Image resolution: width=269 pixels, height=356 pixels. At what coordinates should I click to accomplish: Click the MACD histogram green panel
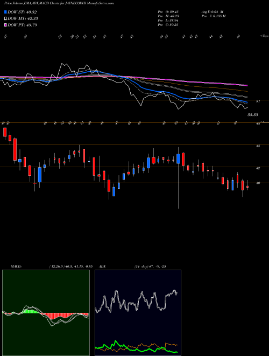(x=46, y=313)
